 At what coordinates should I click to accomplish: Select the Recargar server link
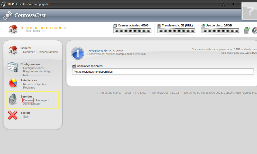41,100
